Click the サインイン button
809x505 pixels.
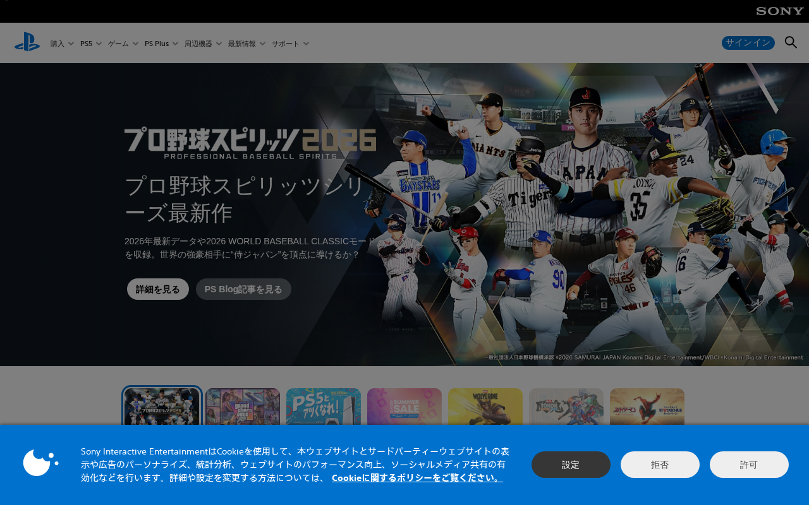748,43
